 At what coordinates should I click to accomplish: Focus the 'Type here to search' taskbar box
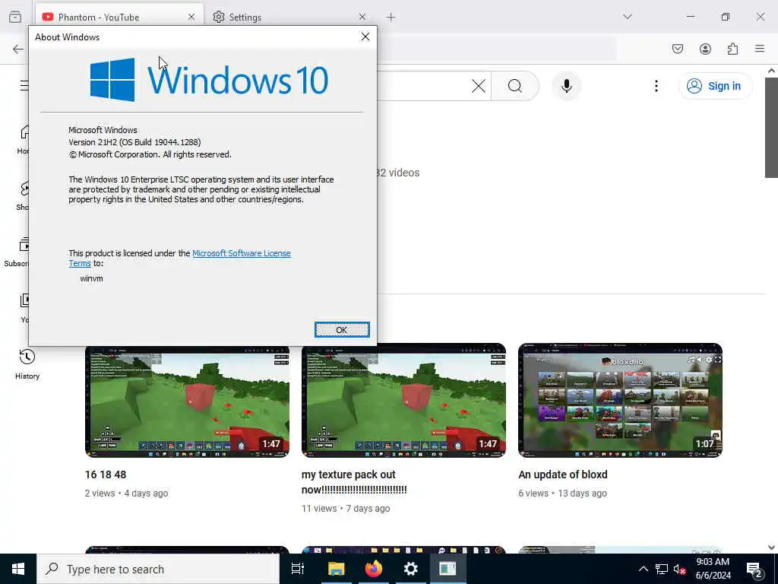point(158,569)
